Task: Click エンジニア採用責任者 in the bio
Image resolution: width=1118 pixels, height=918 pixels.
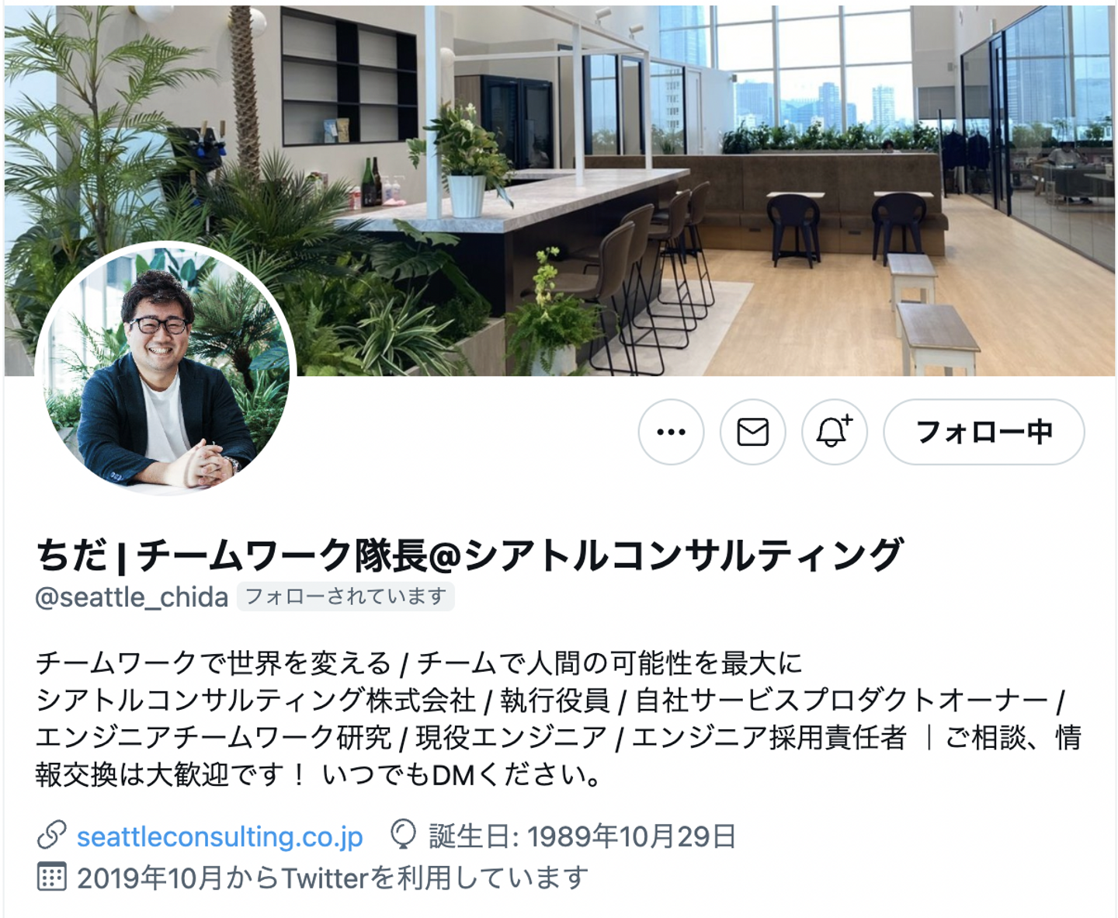Action: coord(769,737)
